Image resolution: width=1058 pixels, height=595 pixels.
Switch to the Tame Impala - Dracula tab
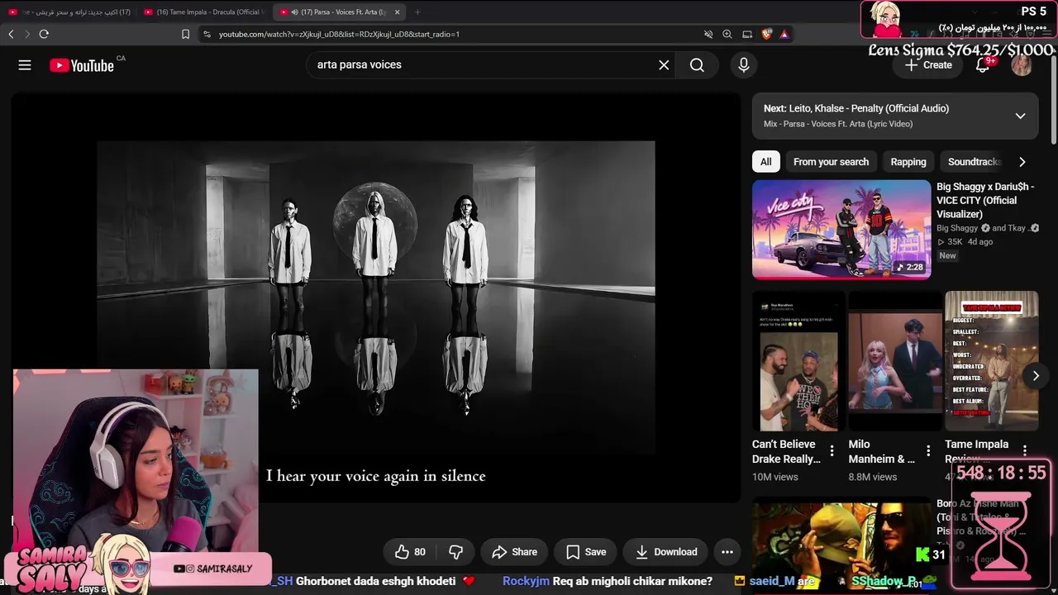point(204,12)
